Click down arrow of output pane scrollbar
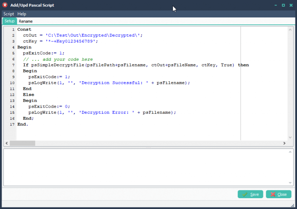Viewport: 297px width, 209px height. [x=290, y=183]
